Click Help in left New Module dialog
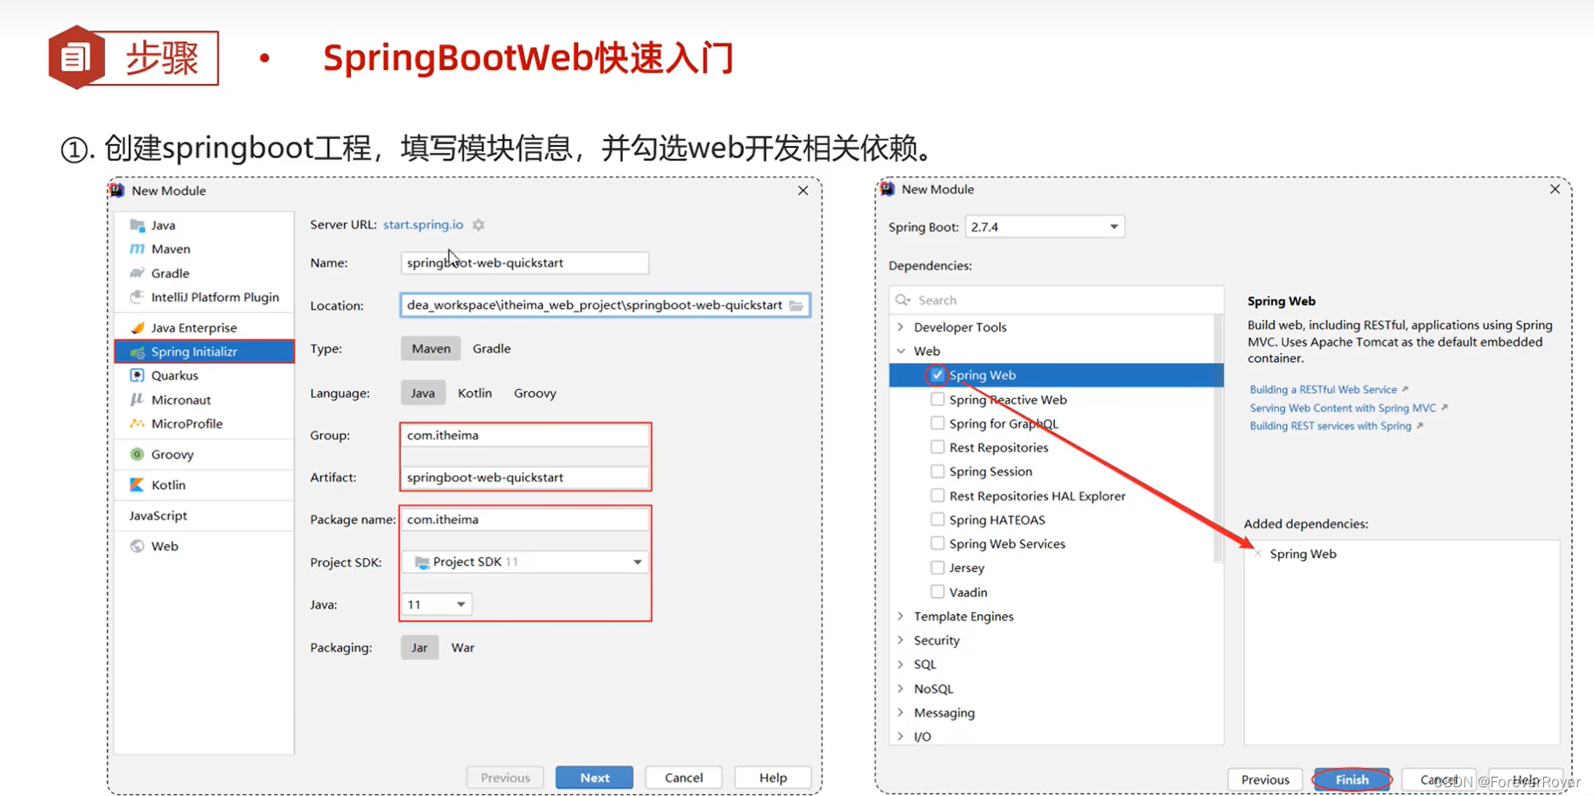Image resolution: width=1594 pixels, height=796 pixels. click(773, 778)
